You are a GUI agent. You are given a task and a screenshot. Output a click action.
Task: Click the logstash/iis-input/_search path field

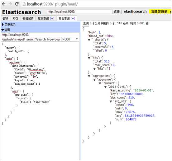[x=31, y=39]
